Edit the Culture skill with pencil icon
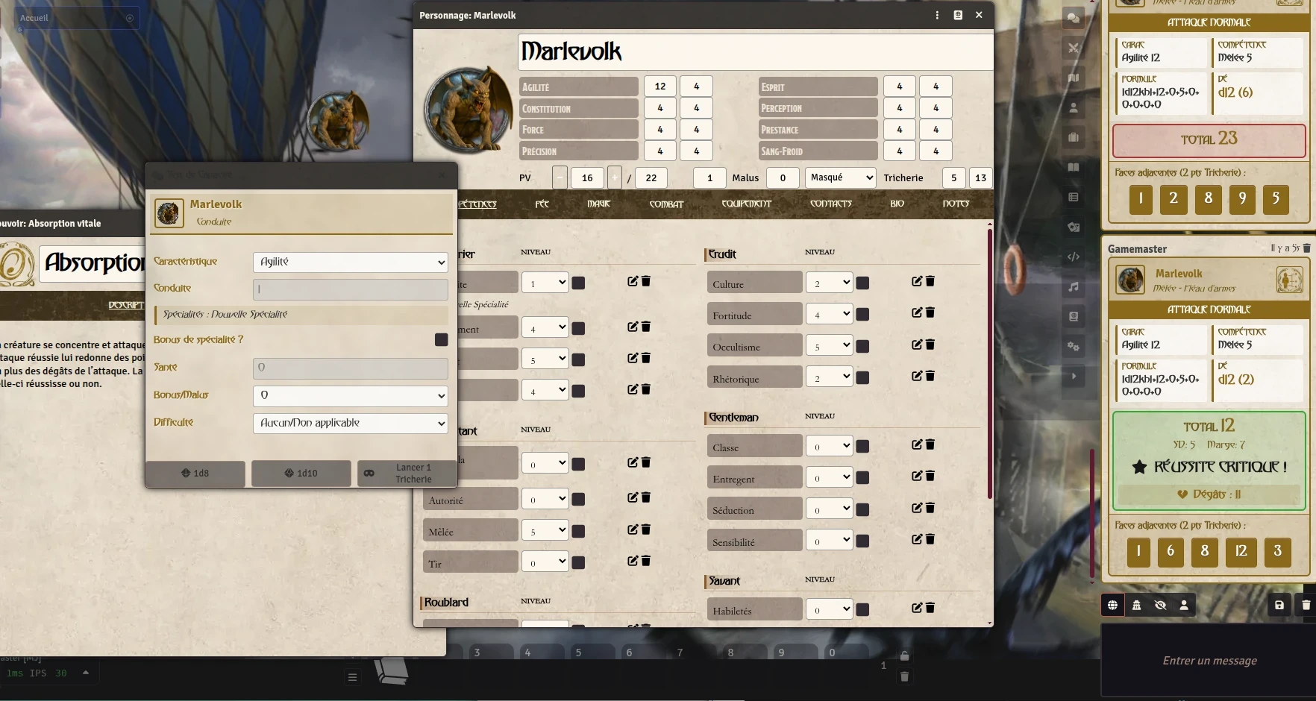 pos(917,281)
